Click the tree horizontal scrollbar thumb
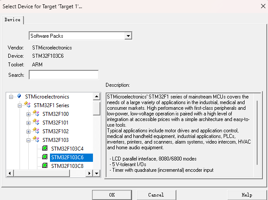The width and height of the screenshot is (268, 200). [x=42, y=174]
